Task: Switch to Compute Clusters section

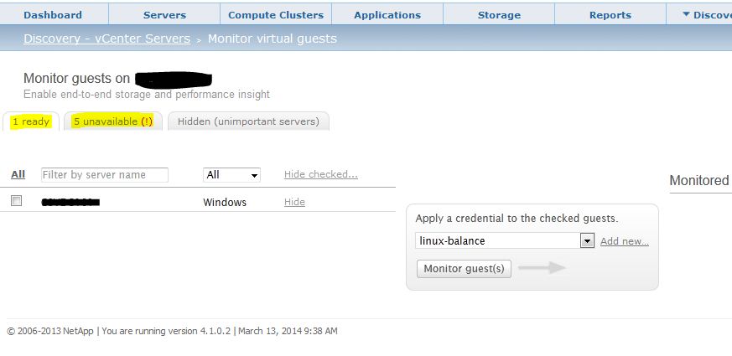Action: [x=276, y=14]
